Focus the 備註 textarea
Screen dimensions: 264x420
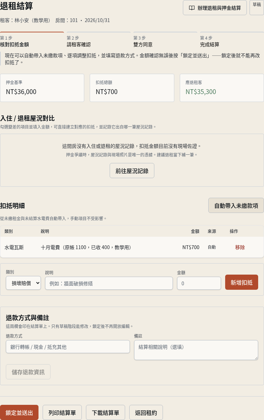click(x=196, y=350)
